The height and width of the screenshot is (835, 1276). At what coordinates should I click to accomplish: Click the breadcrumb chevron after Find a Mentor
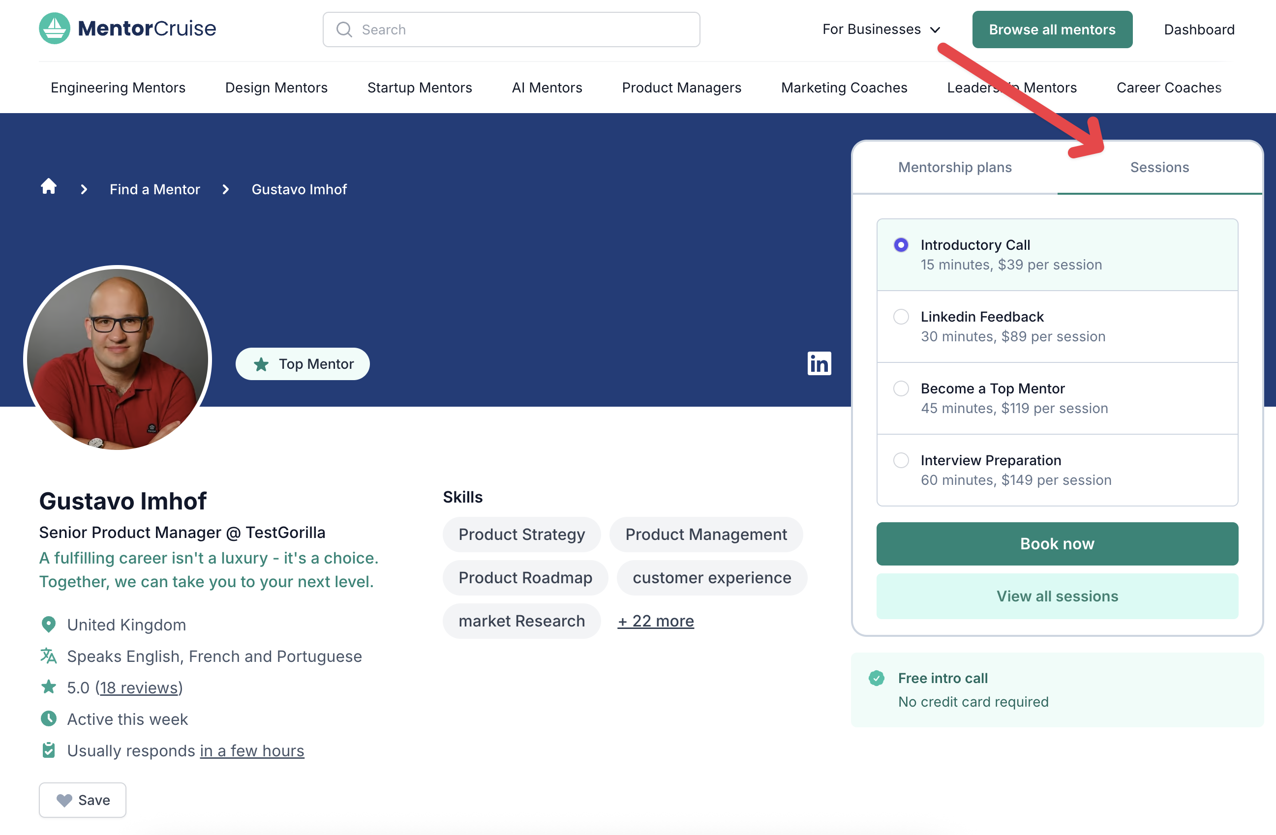[x=226, y=189]
